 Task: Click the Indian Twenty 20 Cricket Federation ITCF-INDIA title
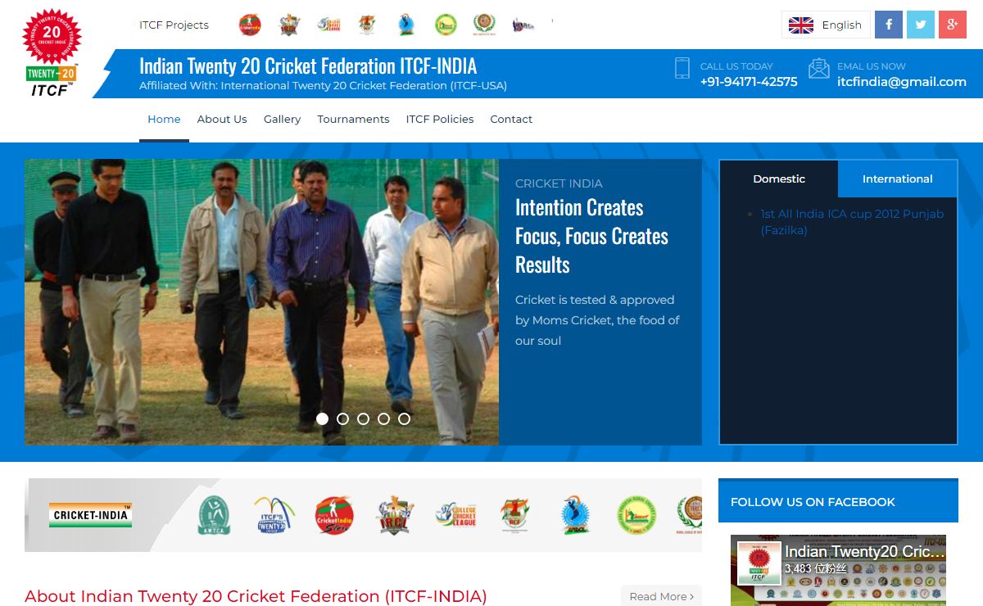pos(308,66)
